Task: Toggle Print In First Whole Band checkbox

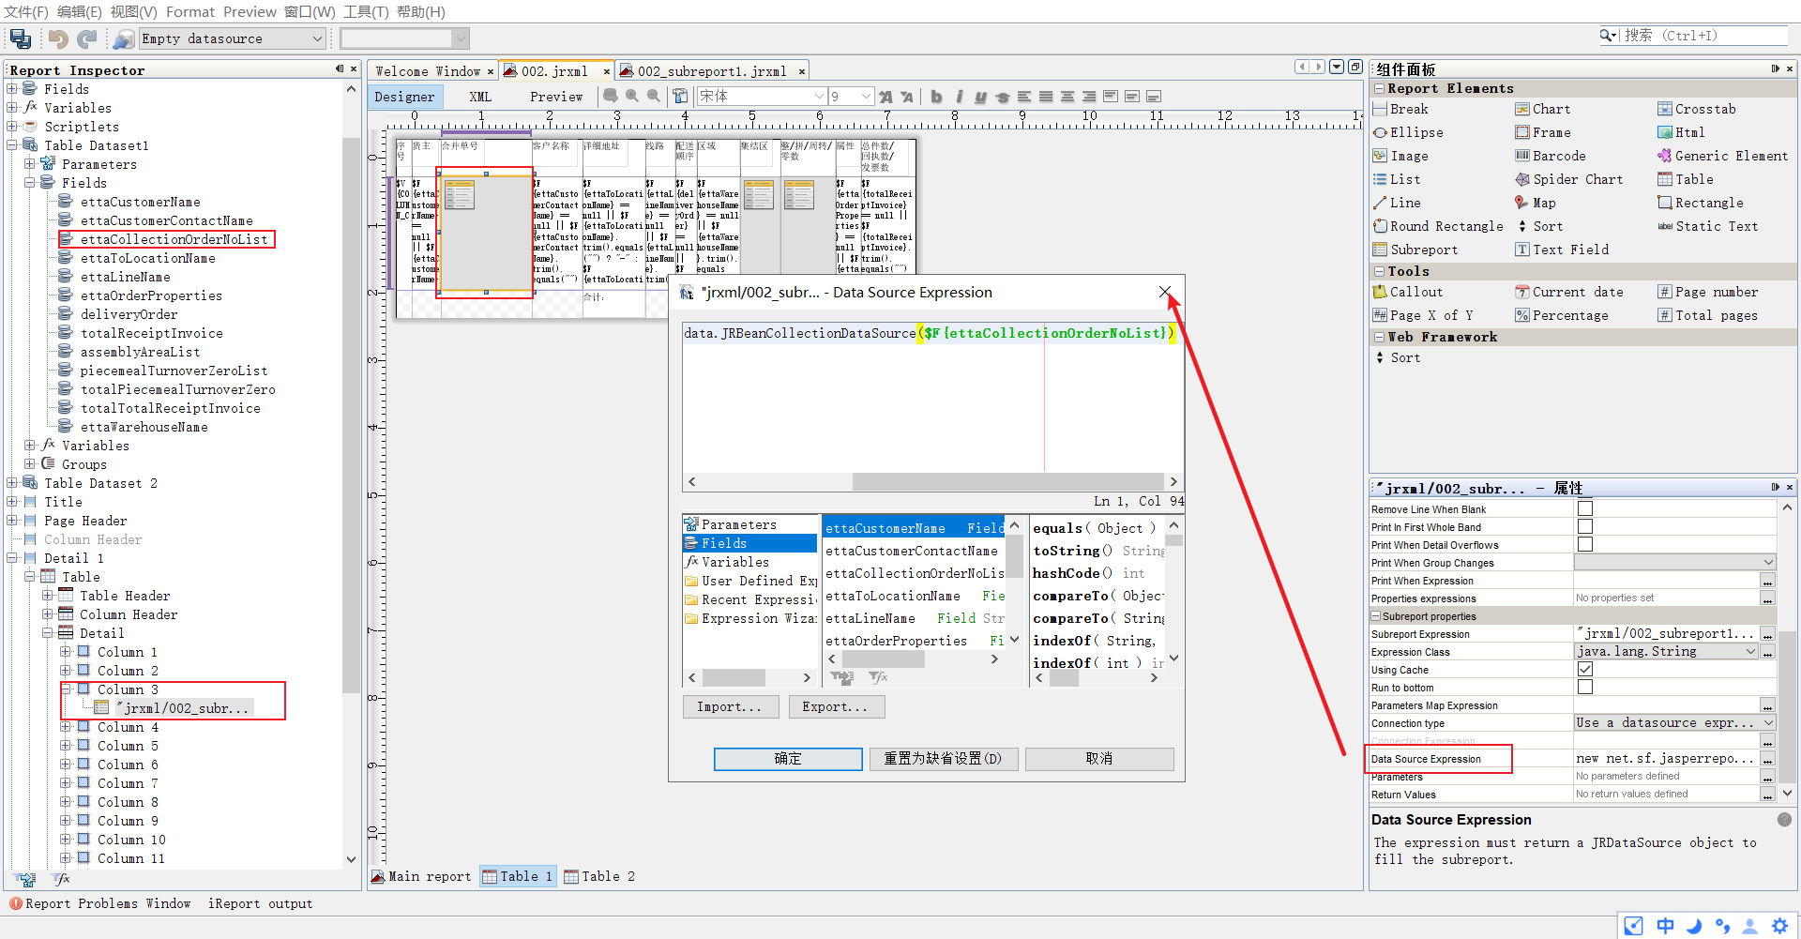Action: coord(1585,526)
